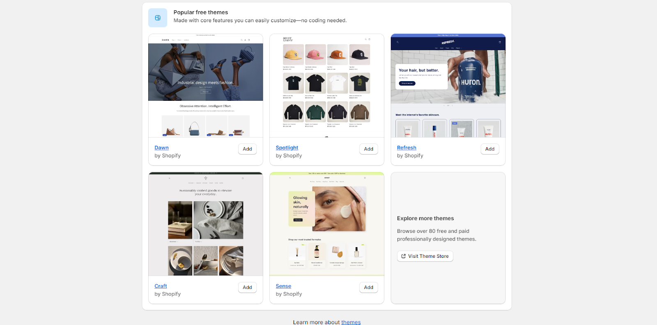Add the Dawn theme
Image resolution: width=657 pixels, height=325 pixels.
pos(247,149)
